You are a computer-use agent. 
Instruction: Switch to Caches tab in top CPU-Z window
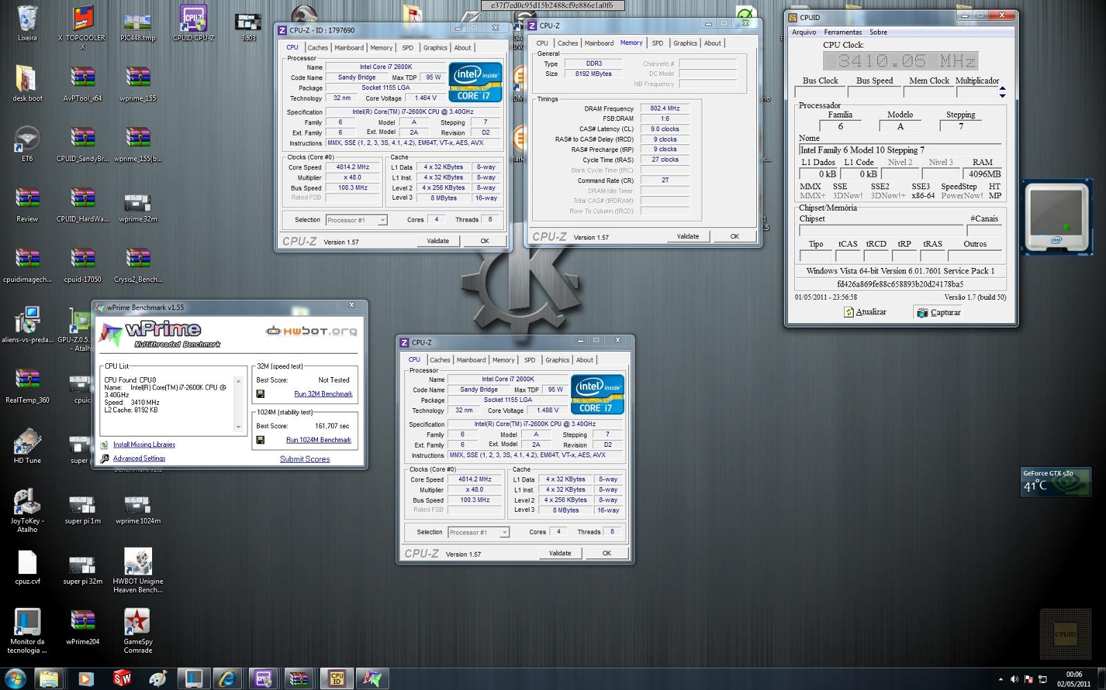point(318,48)
